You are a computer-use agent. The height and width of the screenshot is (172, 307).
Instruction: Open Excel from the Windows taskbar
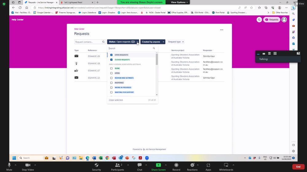coord(100,158)
